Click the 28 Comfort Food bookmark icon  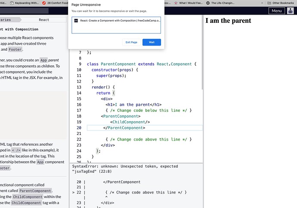click(x=44, y=3)
